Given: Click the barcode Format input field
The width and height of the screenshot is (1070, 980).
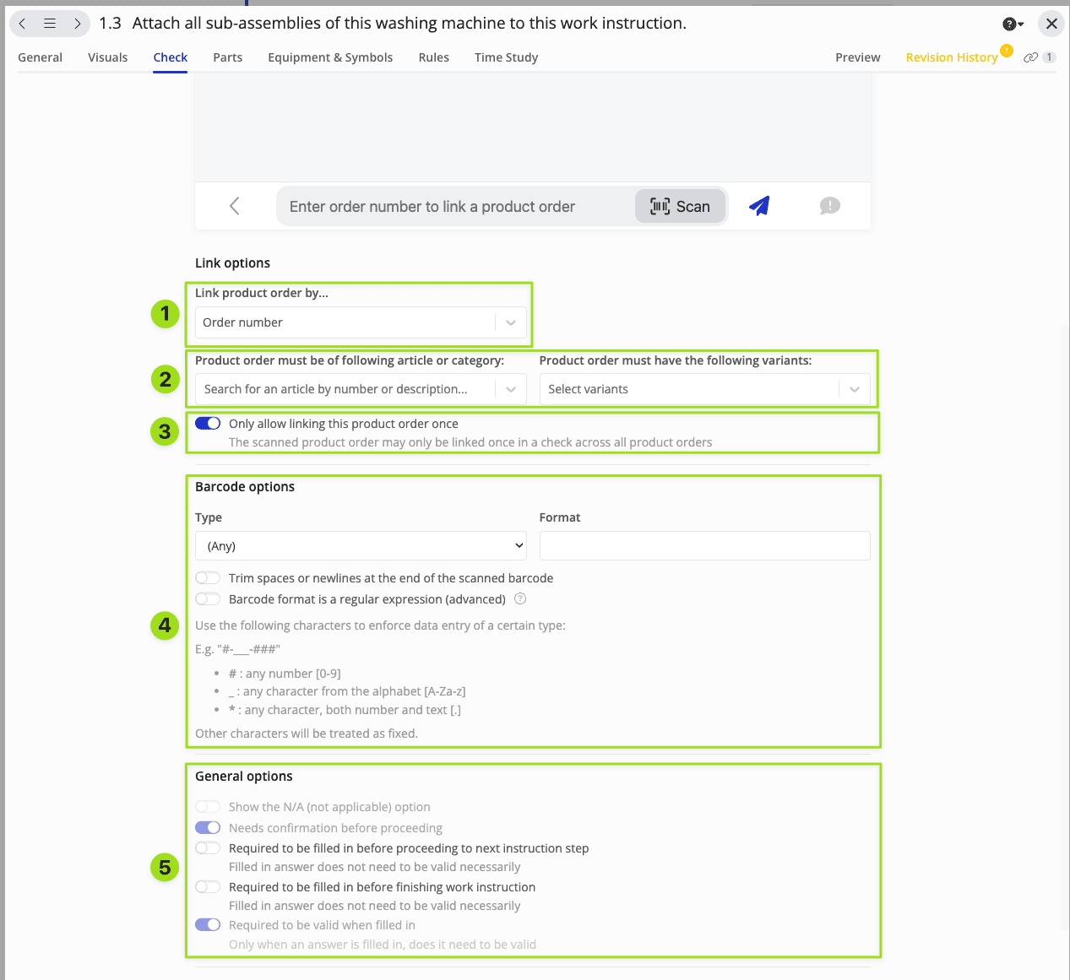Looking at the screenshot, I should coord(704,545).
